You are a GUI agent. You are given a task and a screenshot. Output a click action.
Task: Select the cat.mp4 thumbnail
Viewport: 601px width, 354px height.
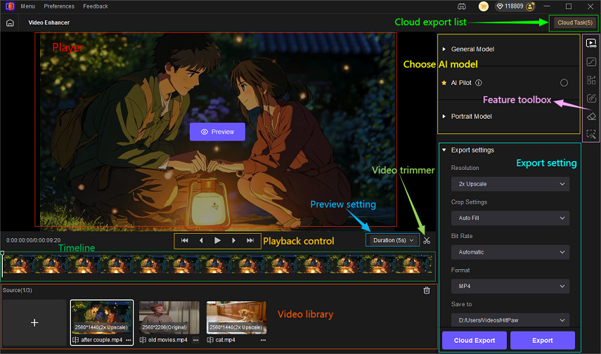[x=236, y=317]
